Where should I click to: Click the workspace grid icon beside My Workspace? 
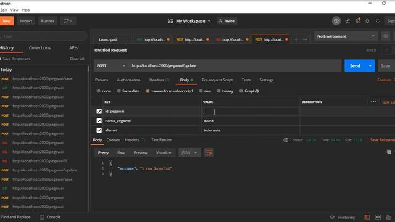coord(170,21)
